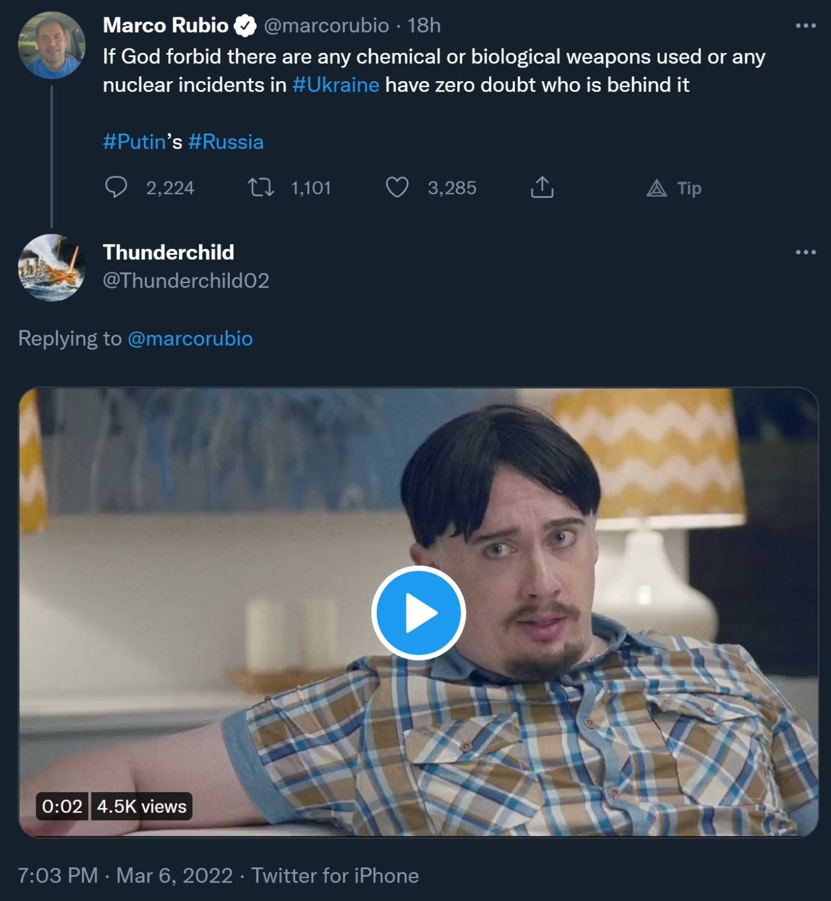
Task: Click the 18h timestamp on Rubio's tweet
Action: click(x=424, y=25)
